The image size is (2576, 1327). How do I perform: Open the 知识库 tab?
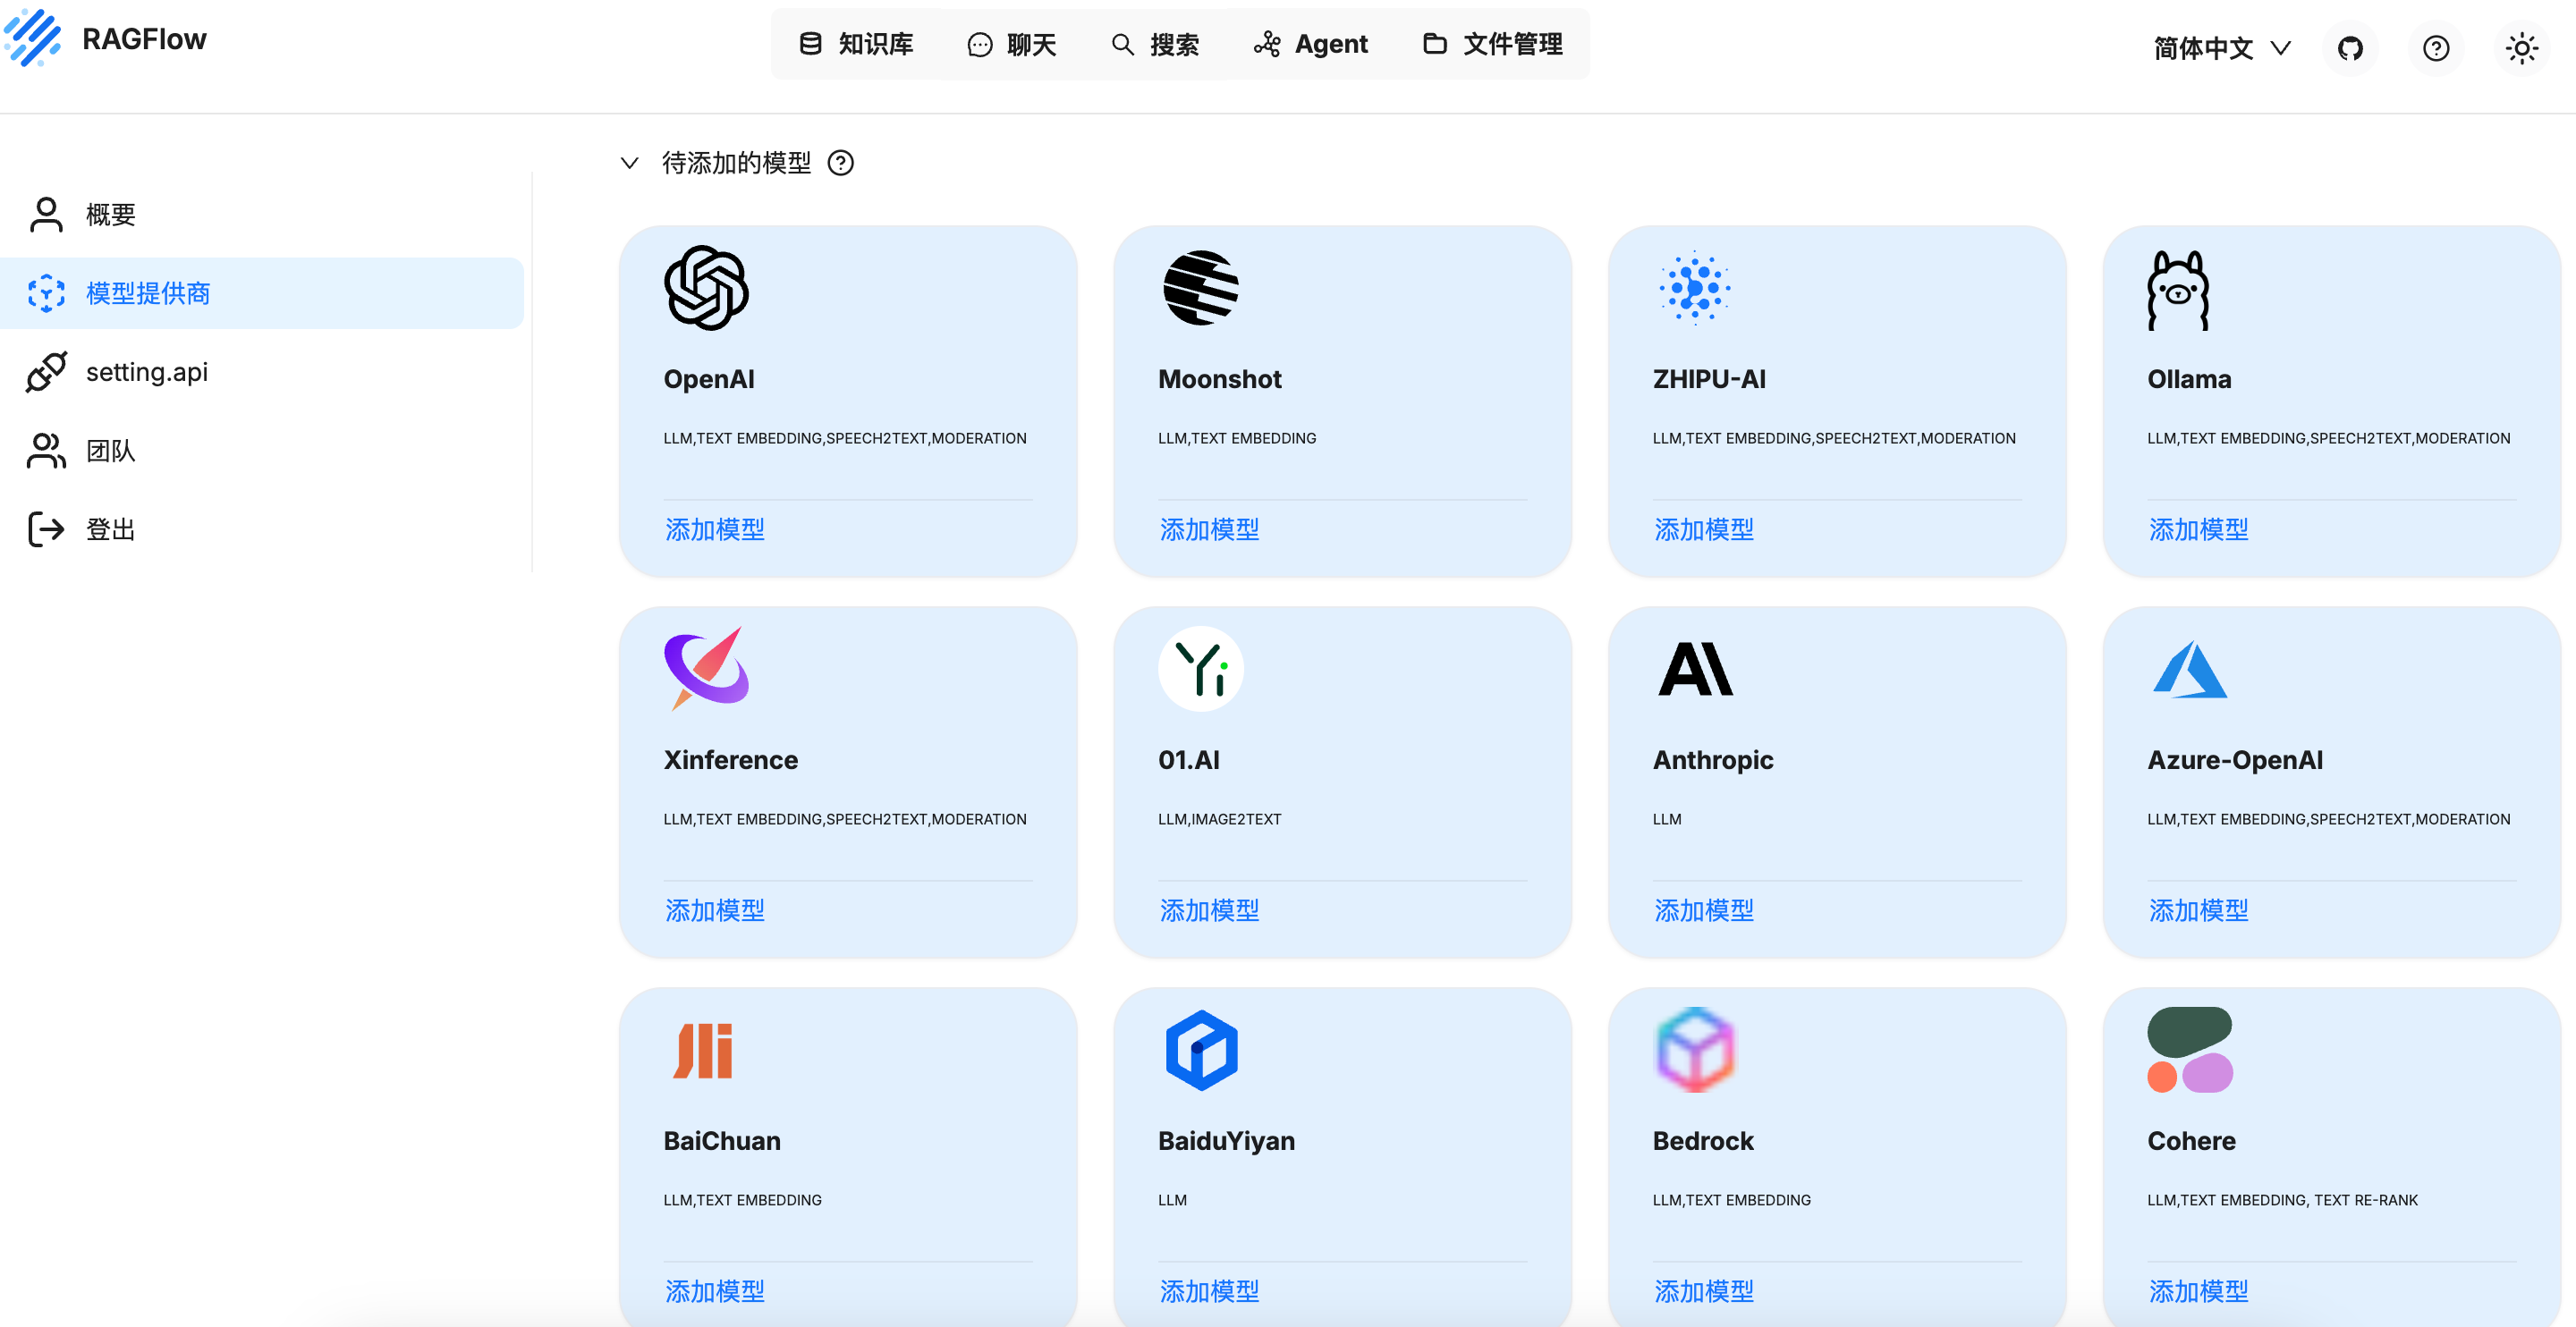pyautogui.click(x=856, y=44)
